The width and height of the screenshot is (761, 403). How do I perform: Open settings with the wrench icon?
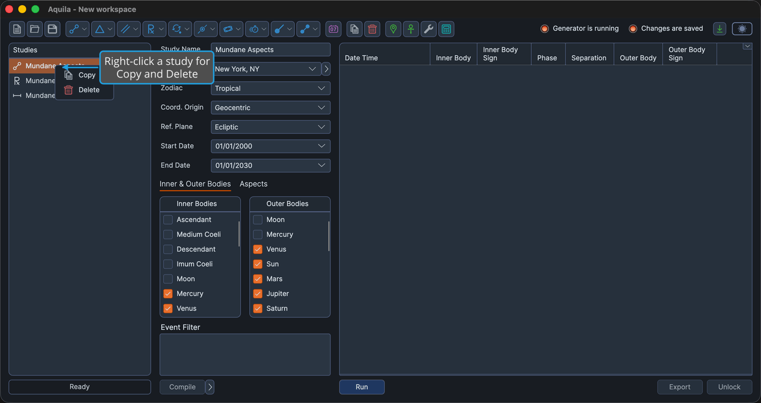pos(429,29)
